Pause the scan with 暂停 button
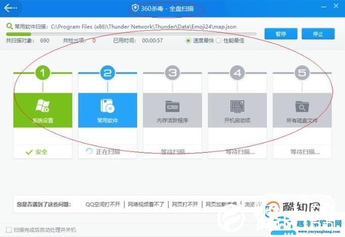This screenshot has height=237, width=345. (281, 34)
